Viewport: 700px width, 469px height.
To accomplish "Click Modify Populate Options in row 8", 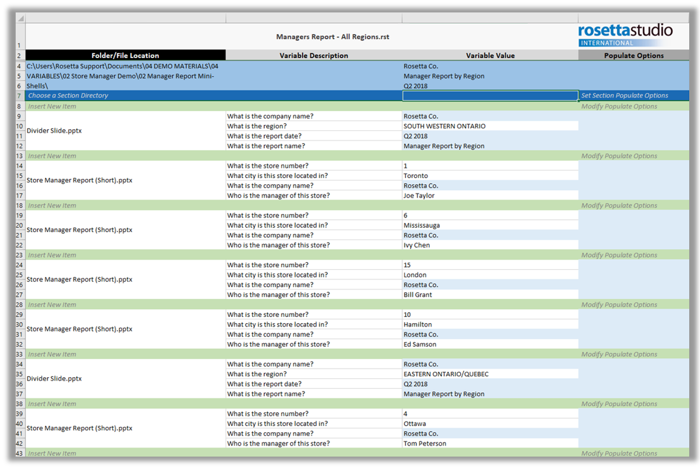I will tap(619, 106).
